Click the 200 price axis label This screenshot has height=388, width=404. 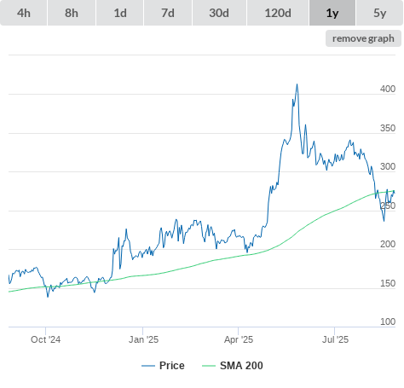388,244
